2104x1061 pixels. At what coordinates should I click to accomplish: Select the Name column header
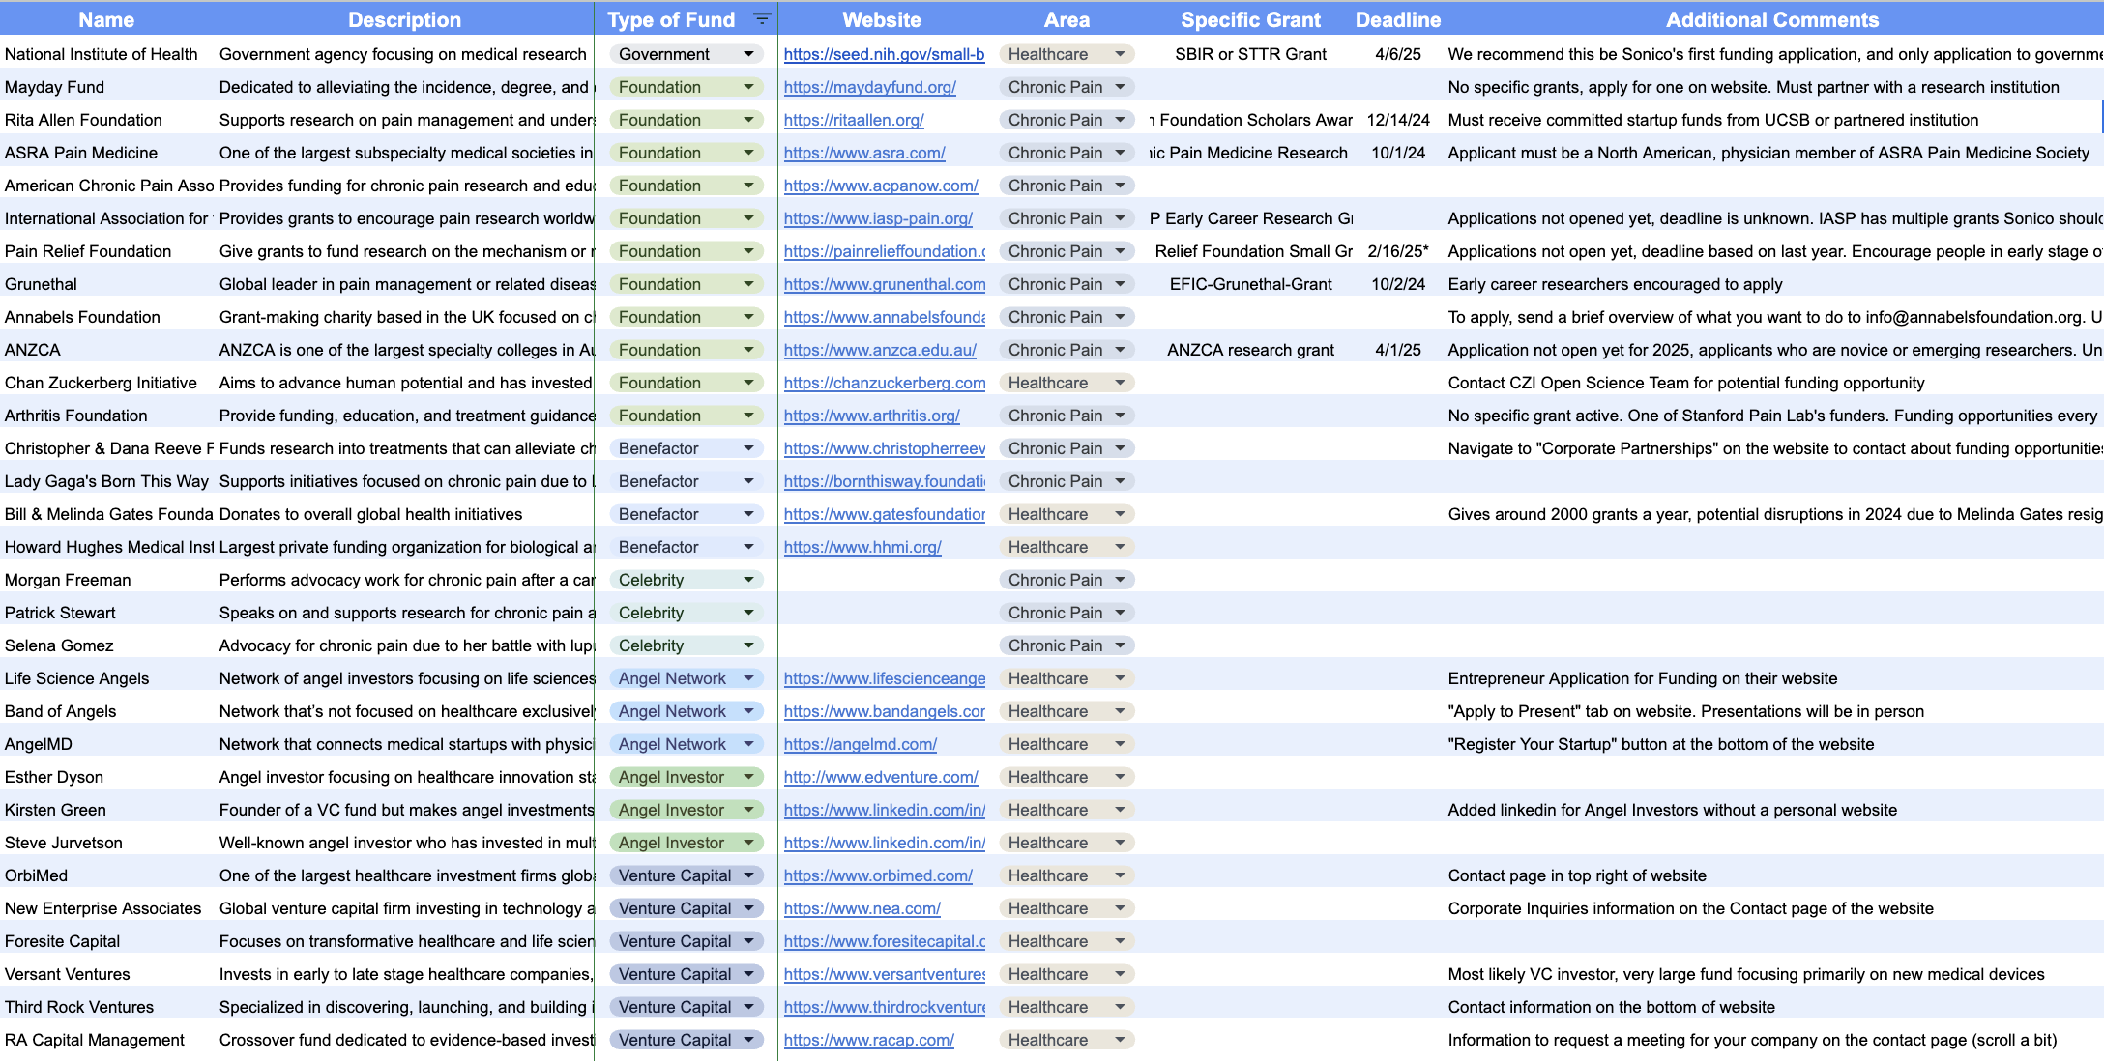point(106,19)
